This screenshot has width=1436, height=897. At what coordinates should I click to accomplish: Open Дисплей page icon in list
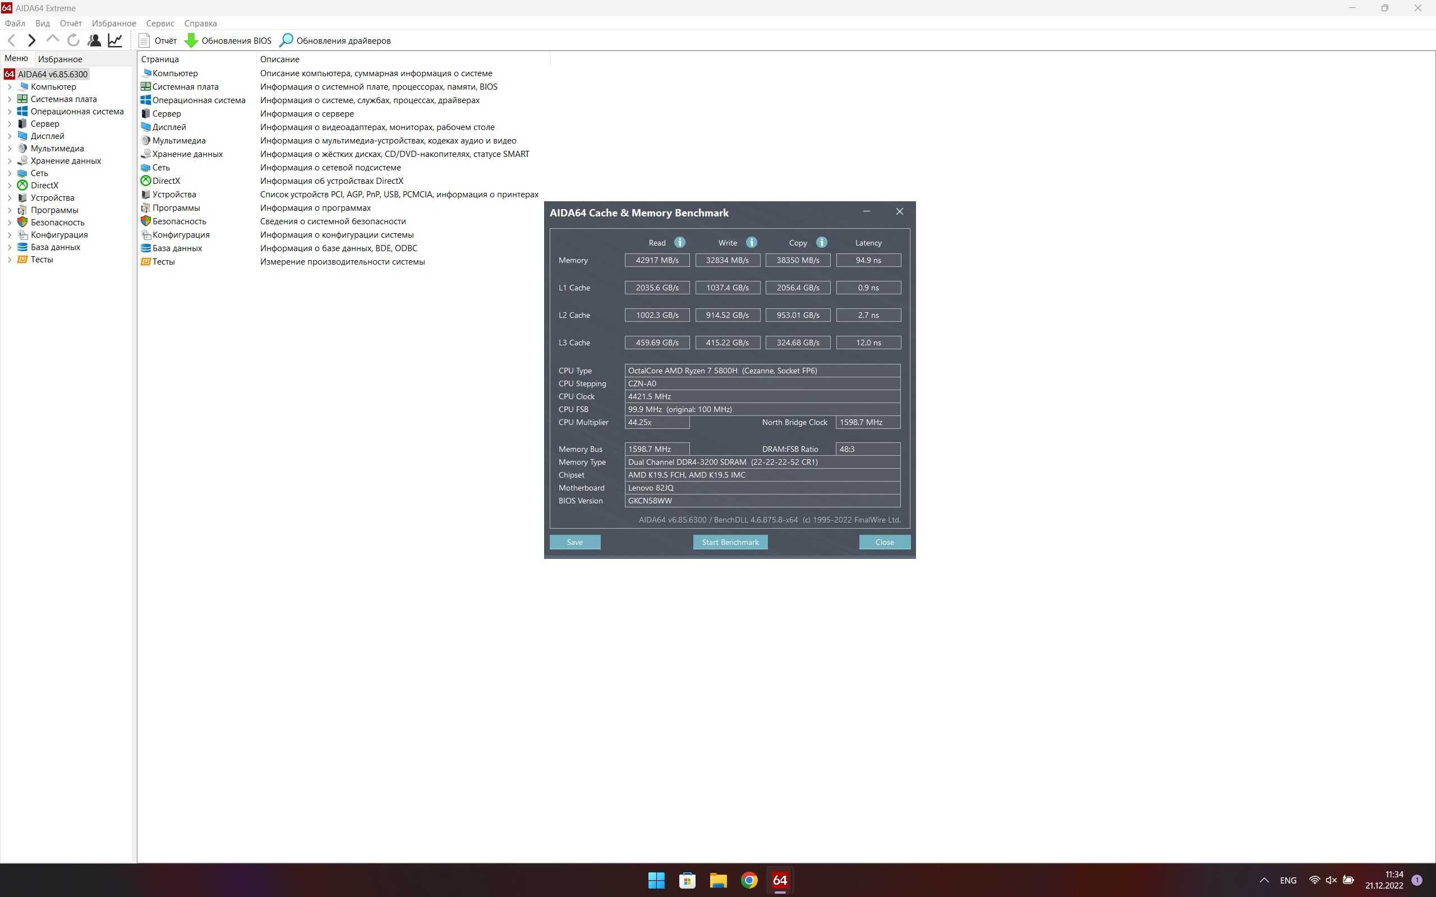(146, 127)
